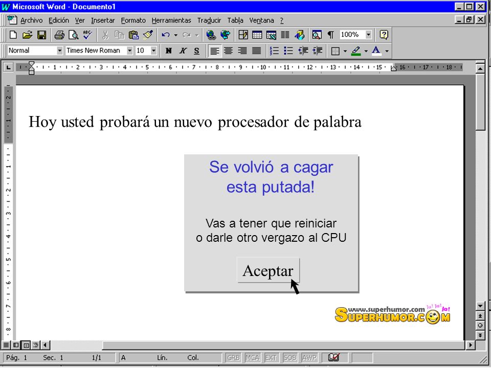Copy selection to clipboard
Screen dimensions: 491x368
click(119, 35)
